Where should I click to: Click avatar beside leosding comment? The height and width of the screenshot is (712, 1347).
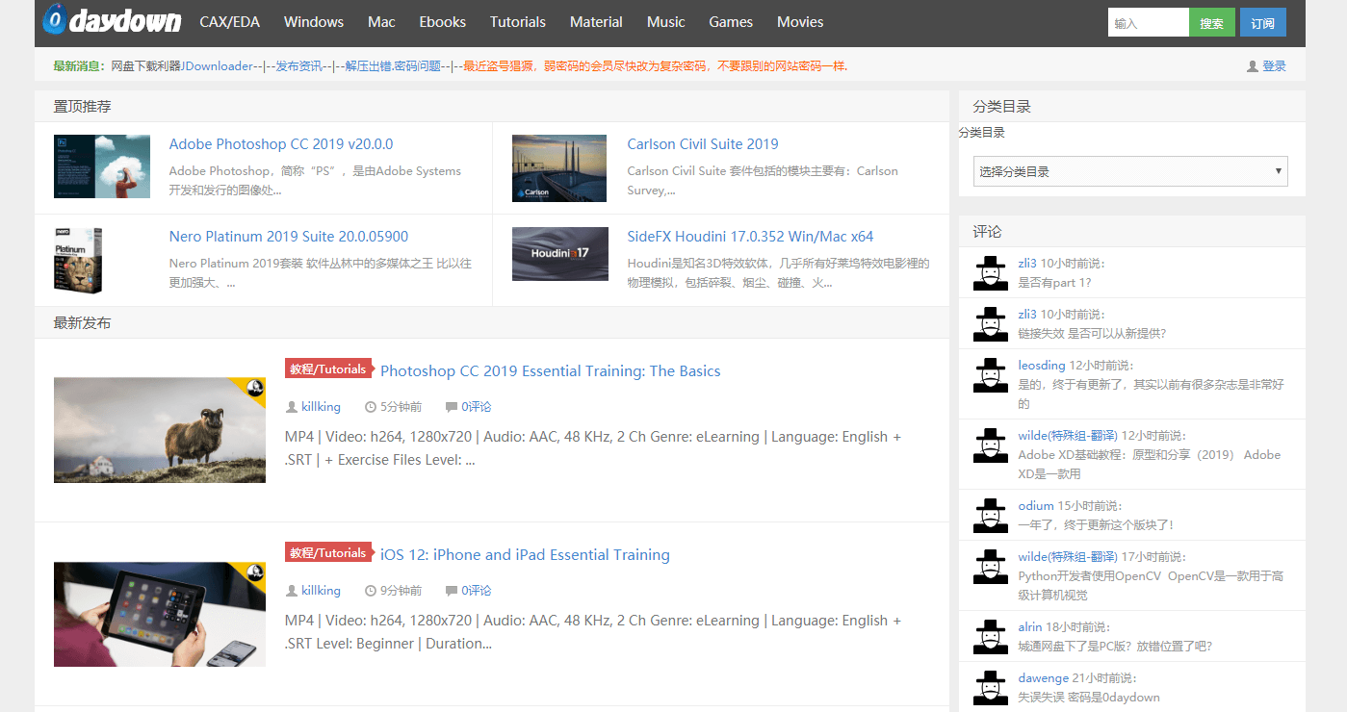(991, 375)
